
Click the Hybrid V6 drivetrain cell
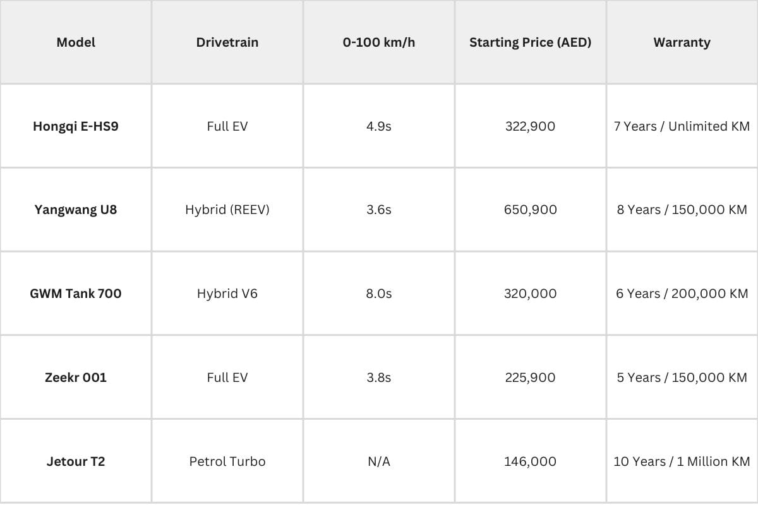tap(227, 294)
